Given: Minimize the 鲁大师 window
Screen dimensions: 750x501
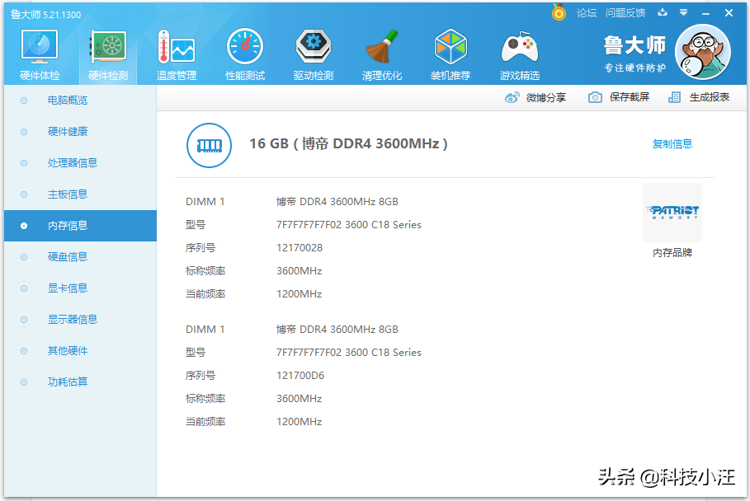Looking at the screenshot, I should (705, 13).
